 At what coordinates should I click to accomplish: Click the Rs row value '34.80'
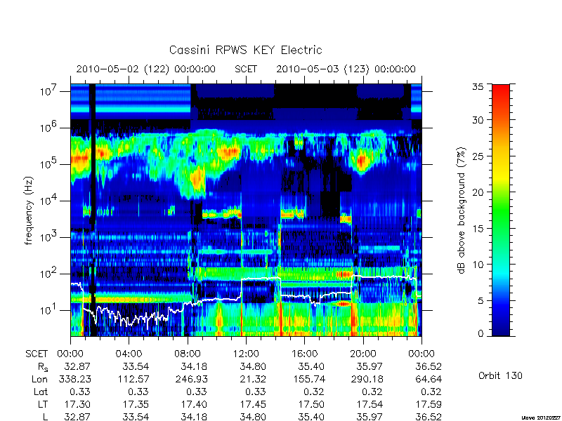253,366
